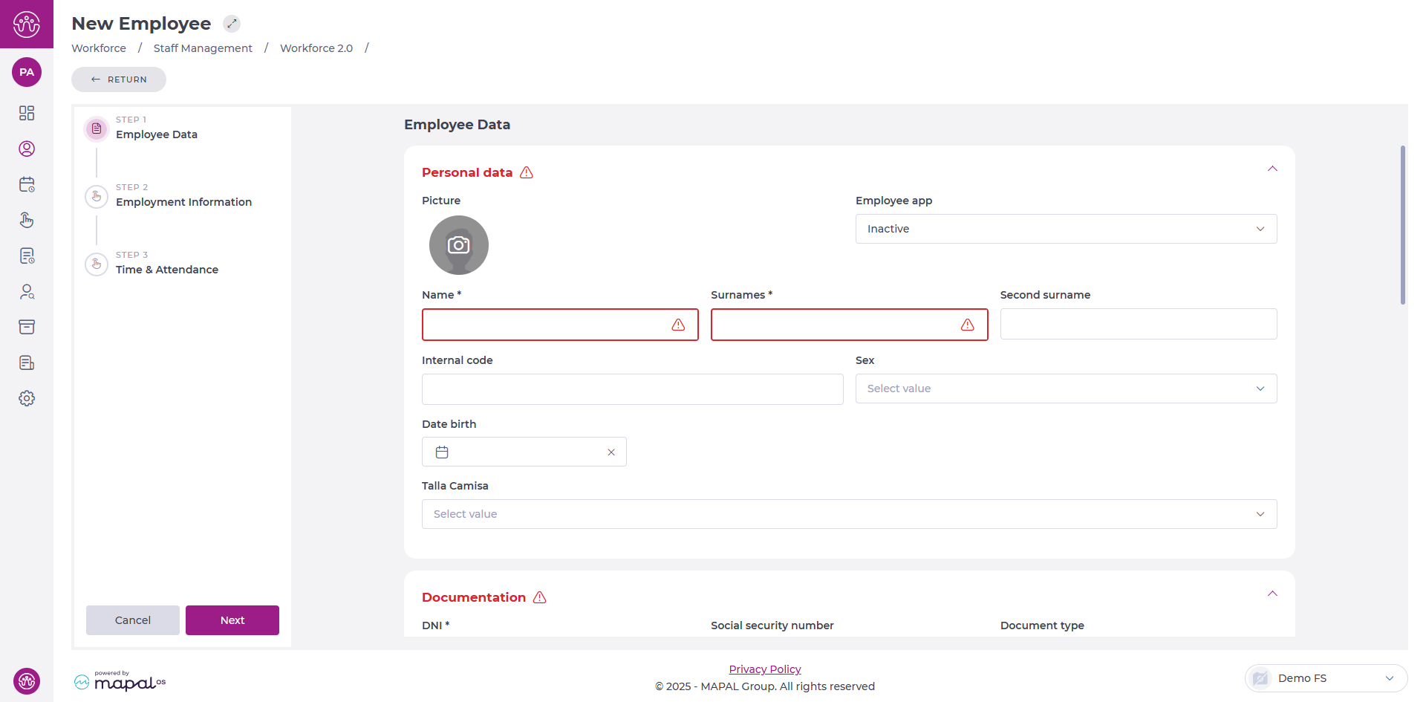This screenshot has width=1426, height=702.
Task: Open the dashboard grid icon in sidebar
Action: 27,113
